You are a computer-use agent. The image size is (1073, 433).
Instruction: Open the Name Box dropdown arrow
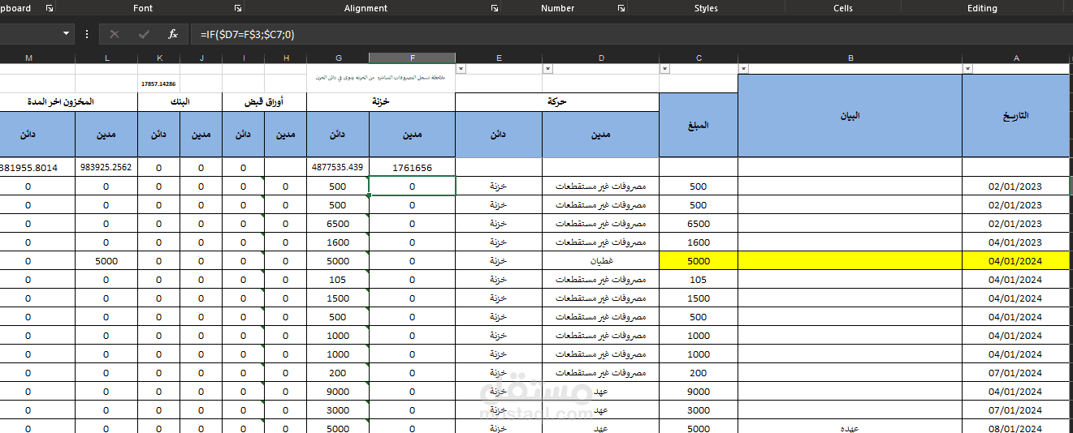(x=67, y=34)
